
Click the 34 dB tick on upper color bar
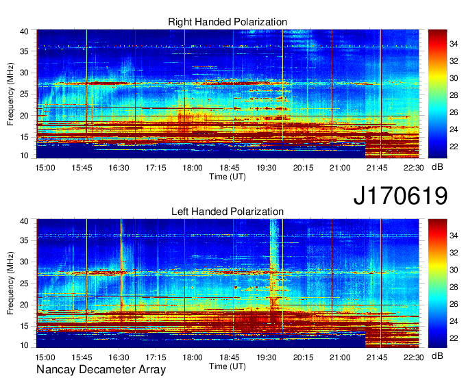click(x=454, y=44)
